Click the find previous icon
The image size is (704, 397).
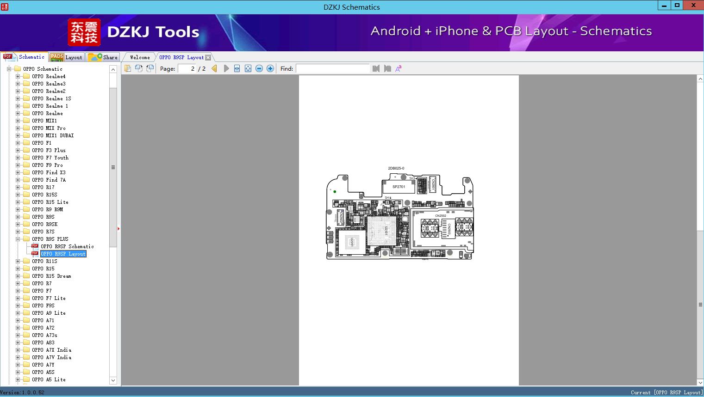pyautogui.click(x=376, y=68)
